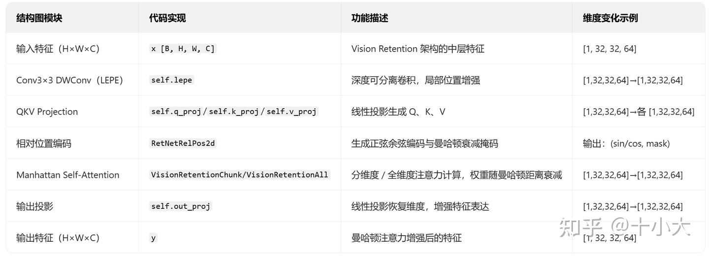This screenshot has height=256, width=709.
Task: Click the self.out_proj code cell
Action: coord(181,206)
